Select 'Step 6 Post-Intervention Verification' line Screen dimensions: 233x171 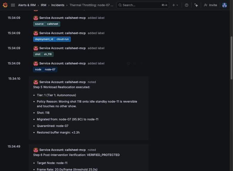pos(76,155)
